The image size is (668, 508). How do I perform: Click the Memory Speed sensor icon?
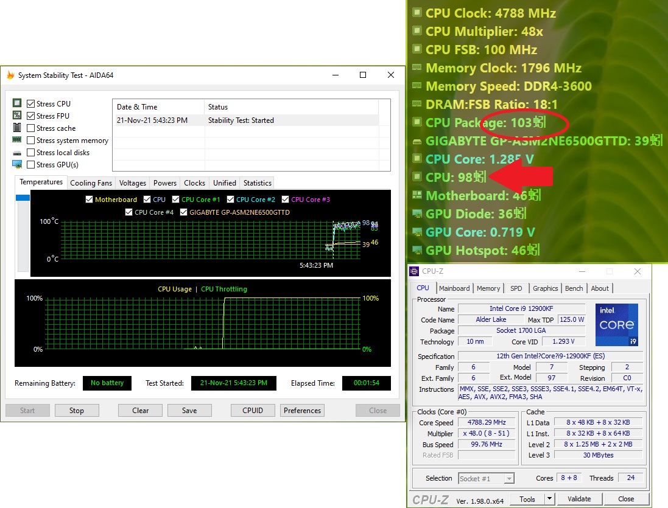[x=417, y=86]
